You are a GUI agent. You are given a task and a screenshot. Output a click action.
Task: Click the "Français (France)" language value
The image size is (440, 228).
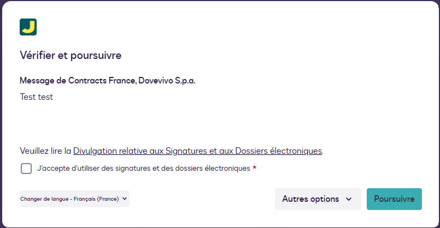tap(101, 199)
